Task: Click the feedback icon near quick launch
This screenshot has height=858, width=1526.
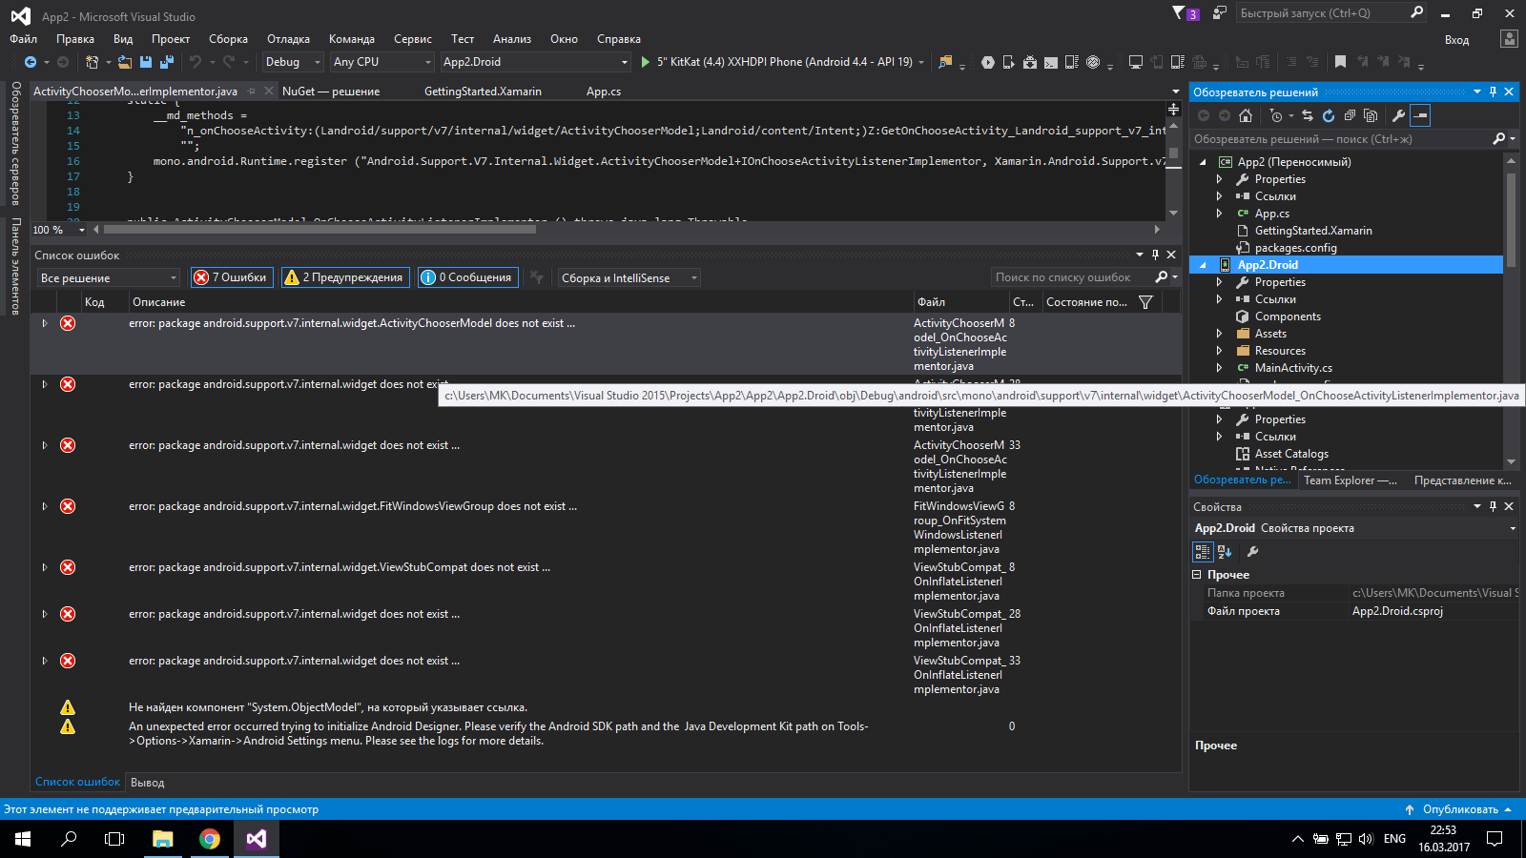Action: (1220, 12)
